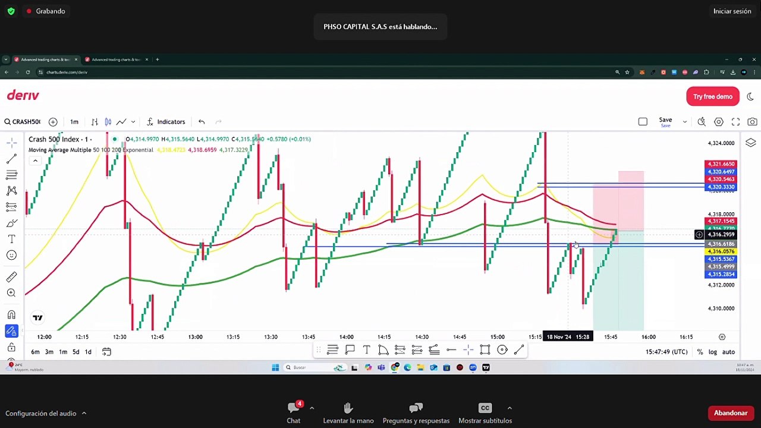Click the 4,316.2959 current price label
The height and width of the screenshot is (428, 761).
tap(721, 235)
